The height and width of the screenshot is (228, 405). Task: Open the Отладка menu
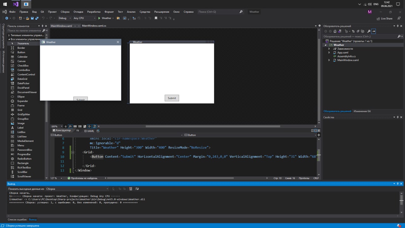click(78, 12)
